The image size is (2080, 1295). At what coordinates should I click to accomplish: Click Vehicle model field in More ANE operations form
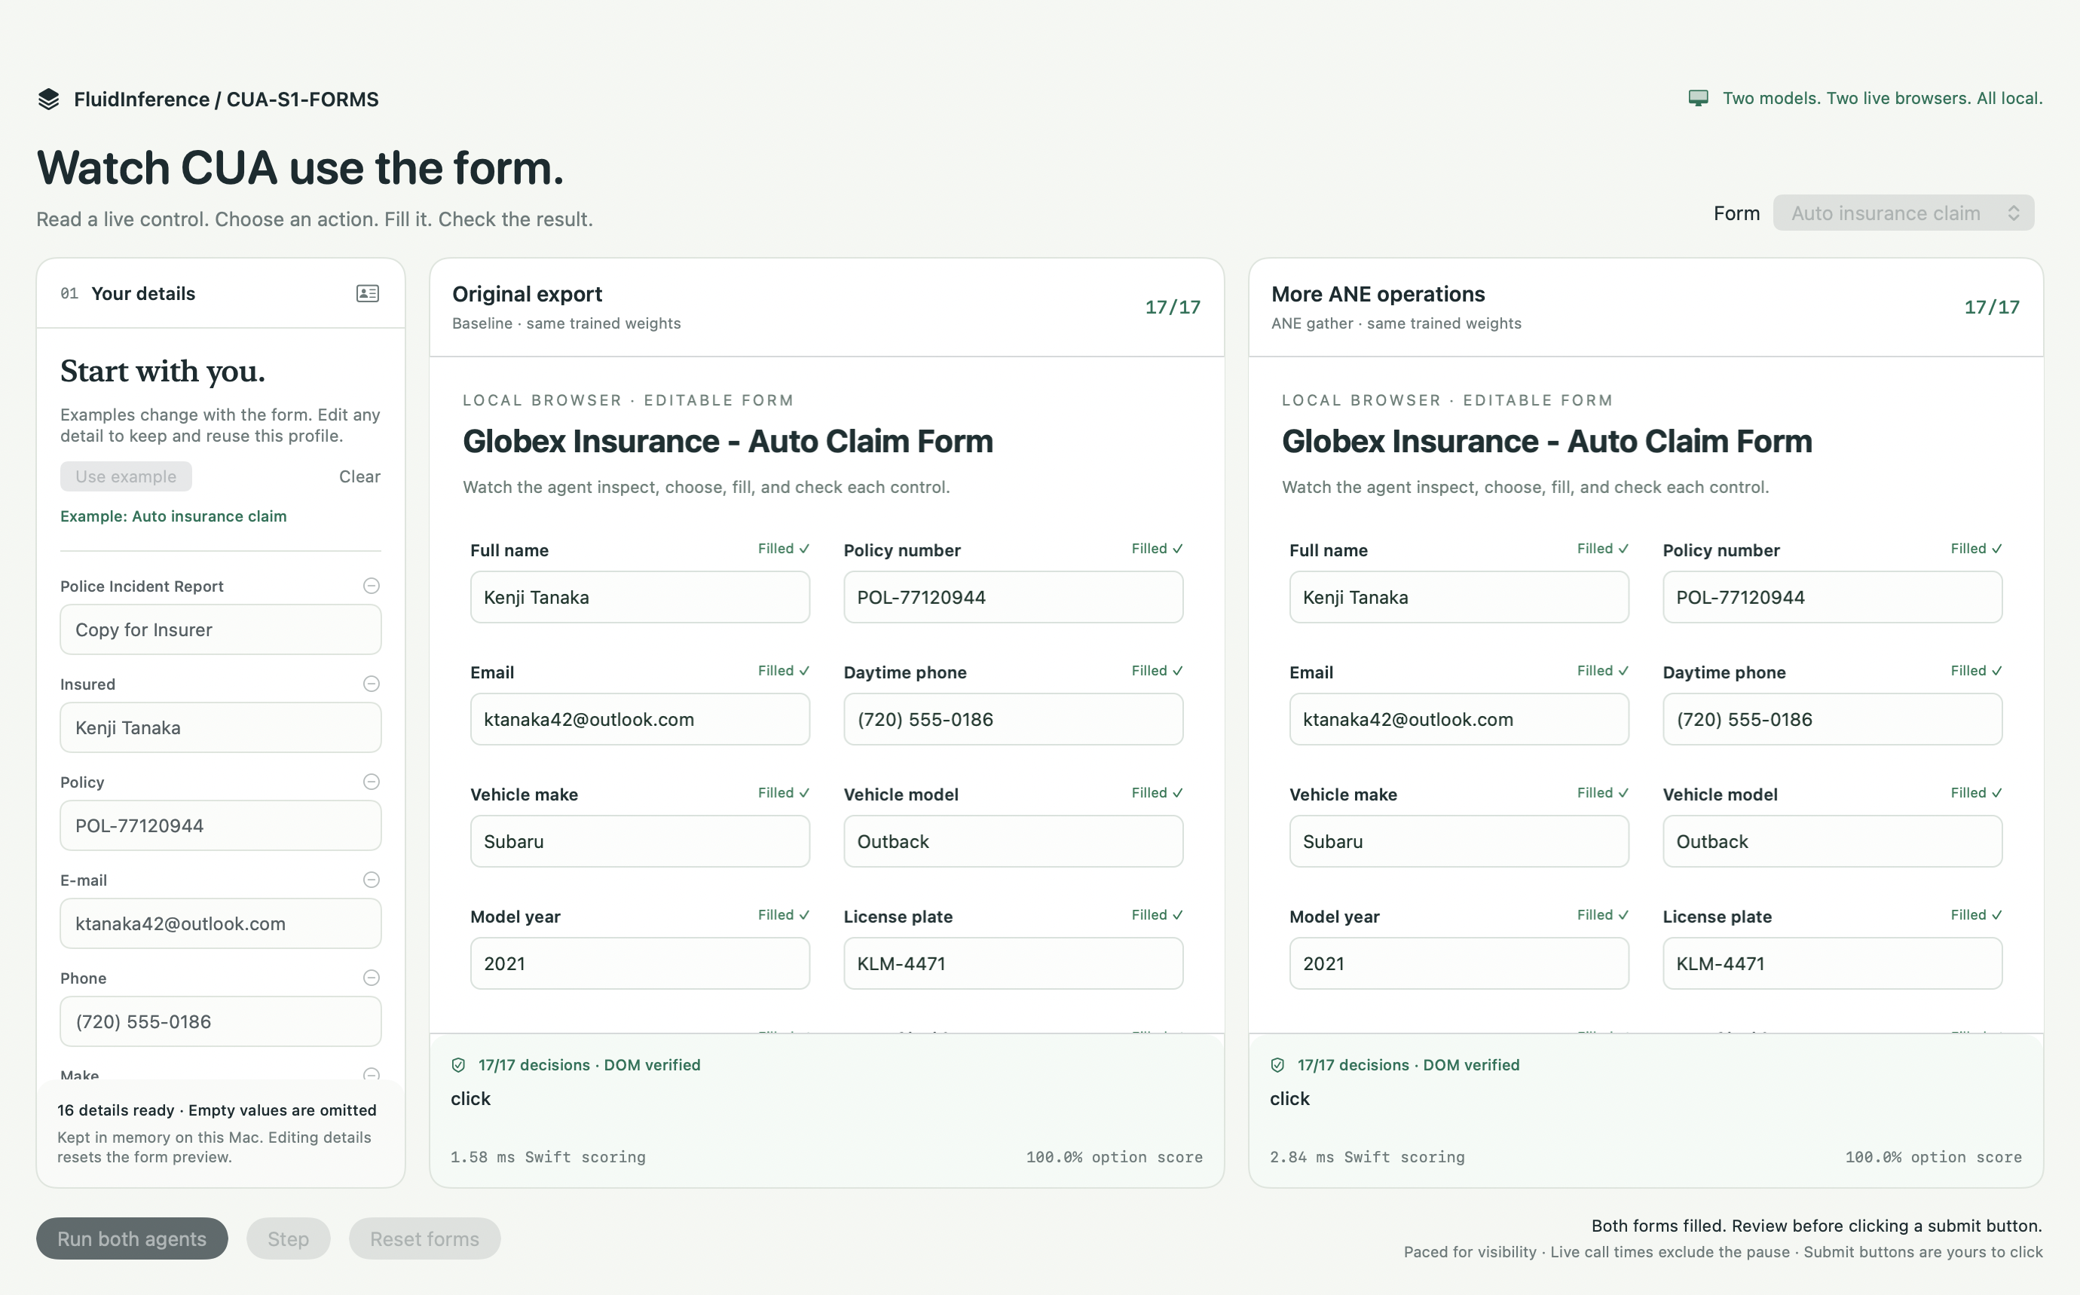(x=1833, y=841)
